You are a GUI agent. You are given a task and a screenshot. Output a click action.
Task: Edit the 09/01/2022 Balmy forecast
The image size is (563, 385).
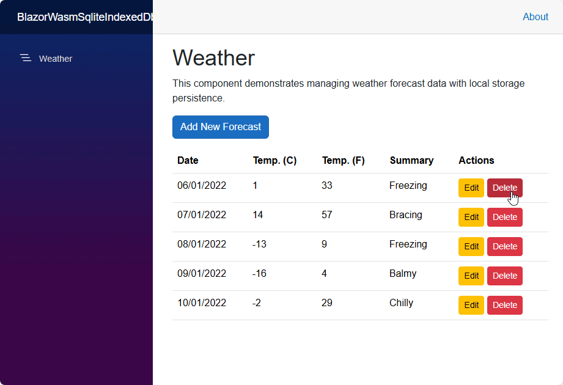point(471,276)
